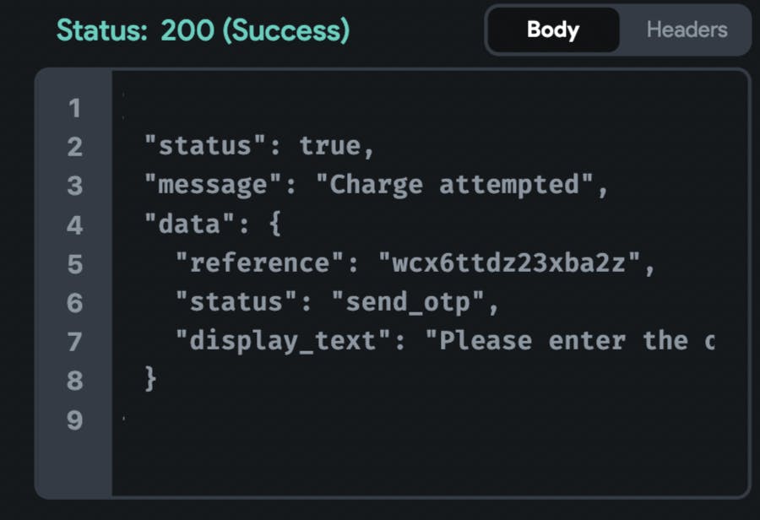Image resolution: width=760 pixels, height=520 pixels.
Task: Select the Body tab
Action: click(552, 30)
